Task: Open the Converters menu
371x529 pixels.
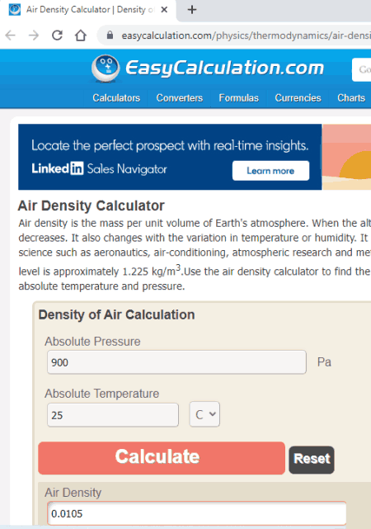Action: coord(179,98)
